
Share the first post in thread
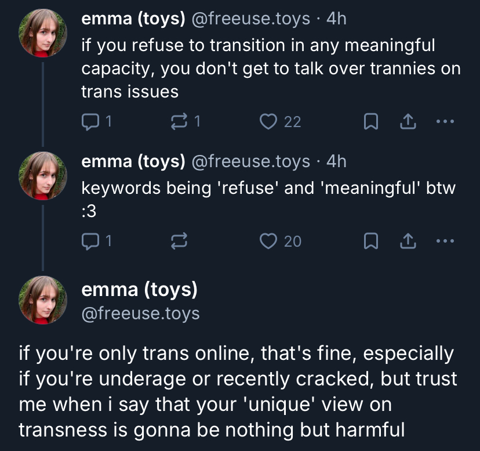click(x=408, y=121)
